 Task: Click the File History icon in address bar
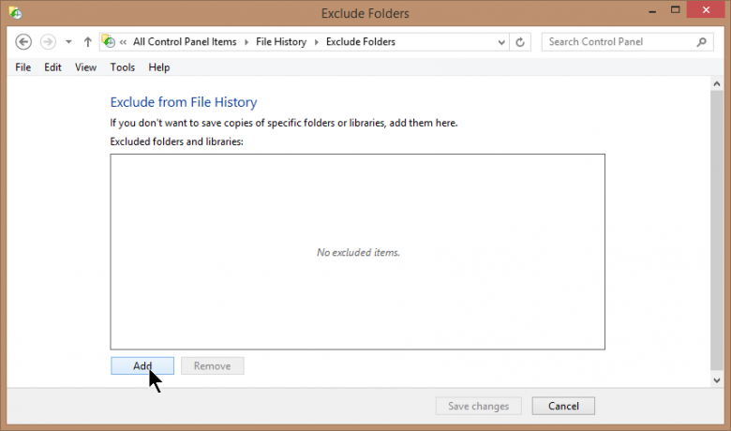click(109, 41)
